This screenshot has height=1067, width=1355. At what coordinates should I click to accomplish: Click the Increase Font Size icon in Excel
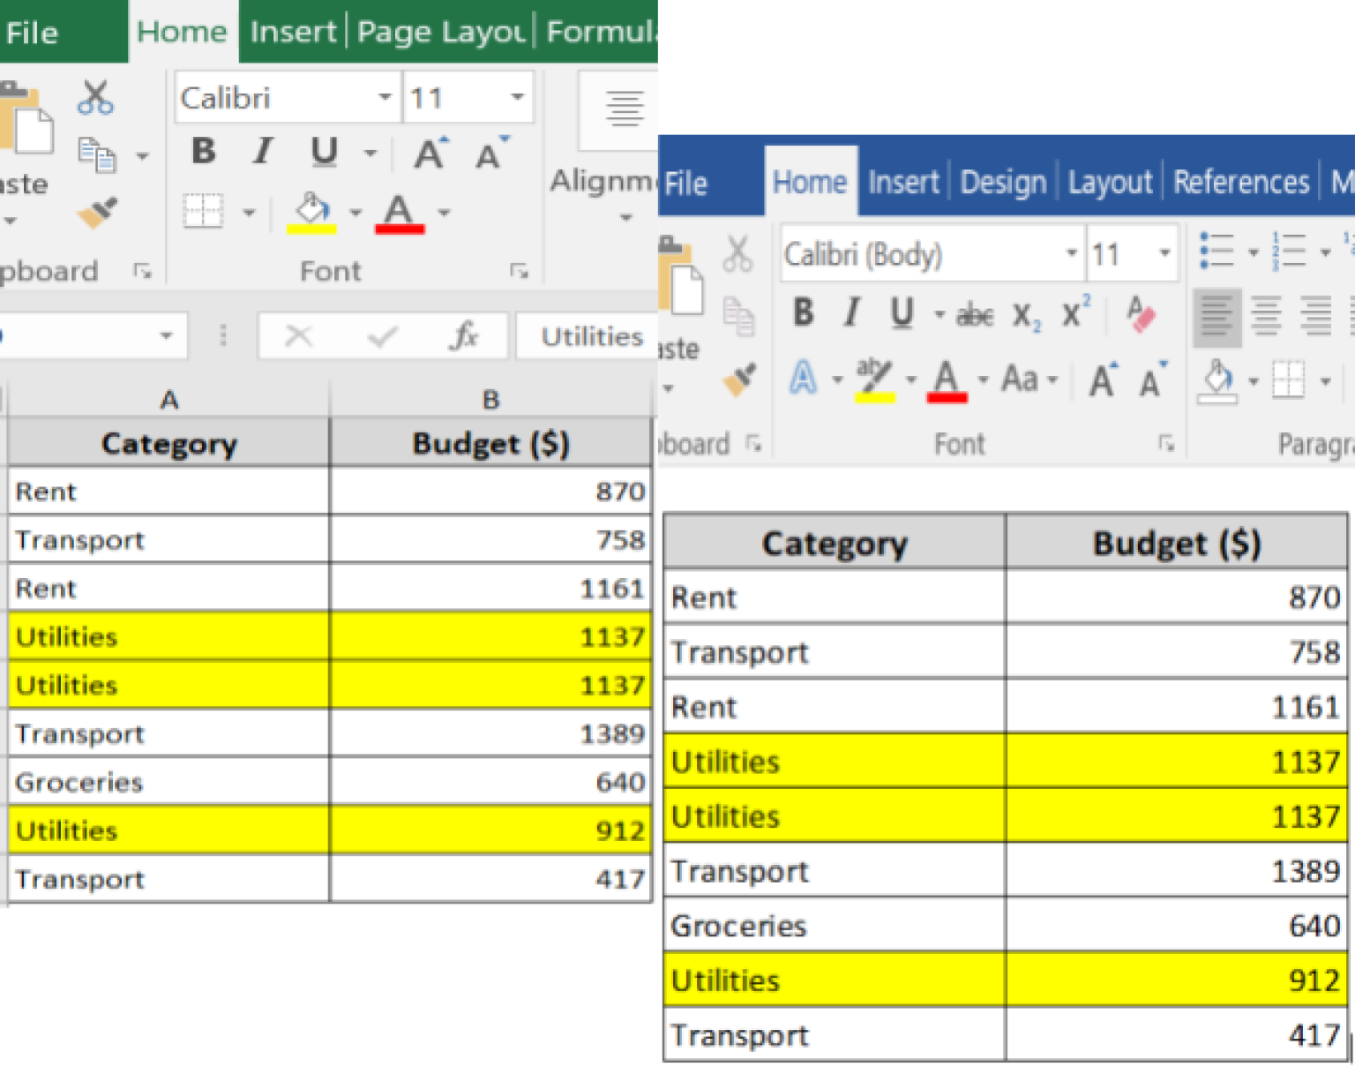click(x=427, y=152)
